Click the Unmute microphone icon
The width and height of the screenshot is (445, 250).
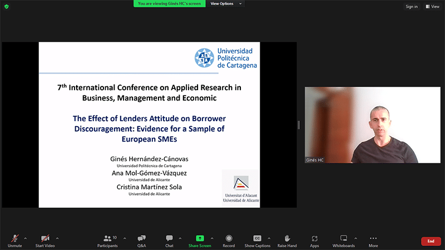[14, 238]
